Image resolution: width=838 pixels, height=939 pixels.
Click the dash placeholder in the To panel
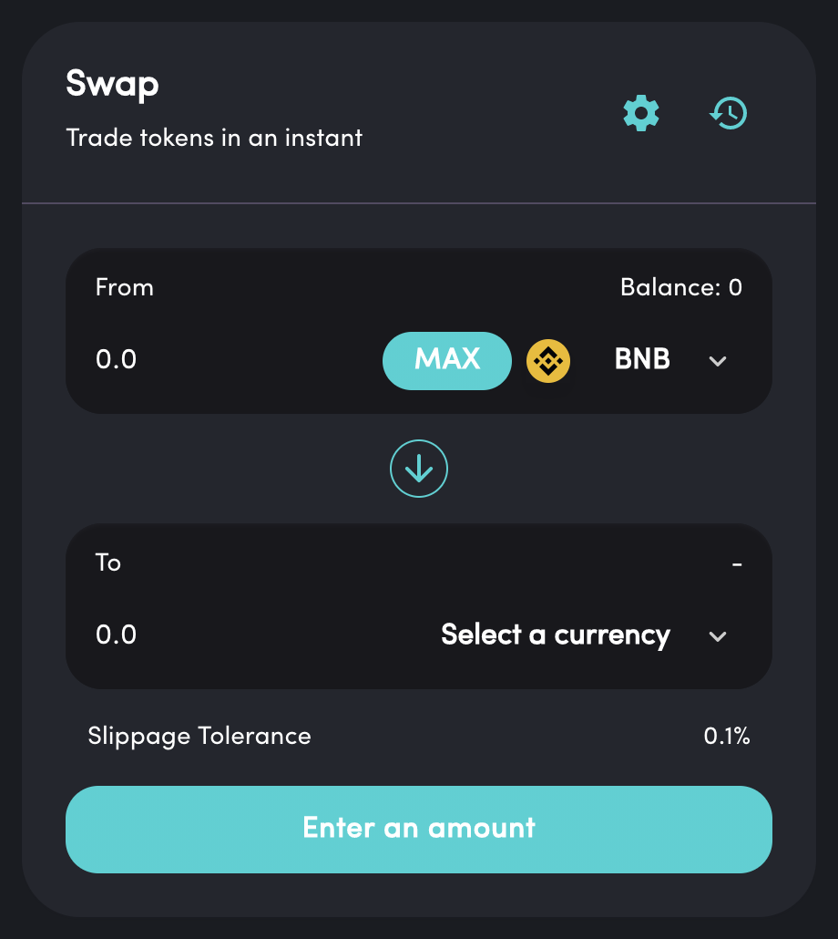(737, 564)
